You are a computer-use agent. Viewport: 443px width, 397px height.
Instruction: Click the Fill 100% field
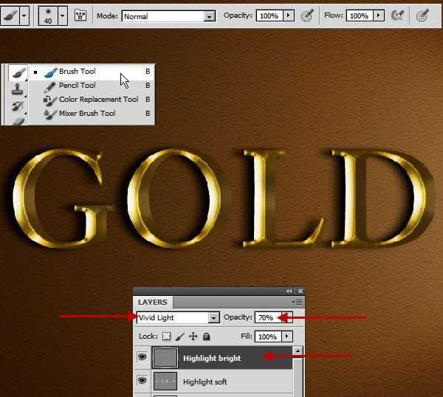(x=268, y=336)
